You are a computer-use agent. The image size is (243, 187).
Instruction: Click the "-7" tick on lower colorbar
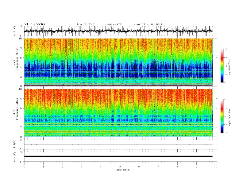(226, 133)
